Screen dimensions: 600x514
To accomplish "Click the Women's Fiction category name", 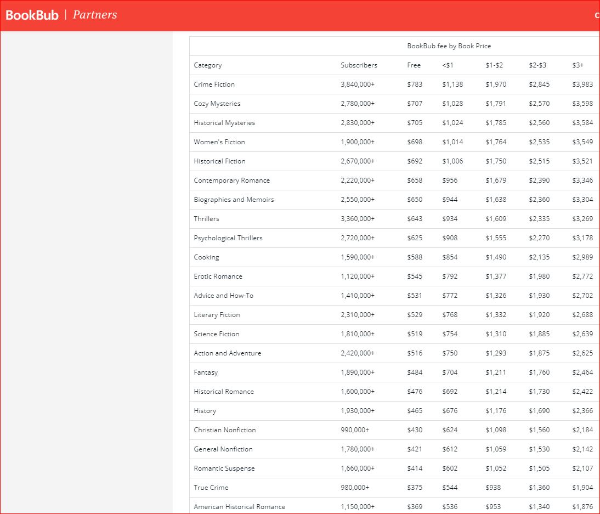I will 219,142.
